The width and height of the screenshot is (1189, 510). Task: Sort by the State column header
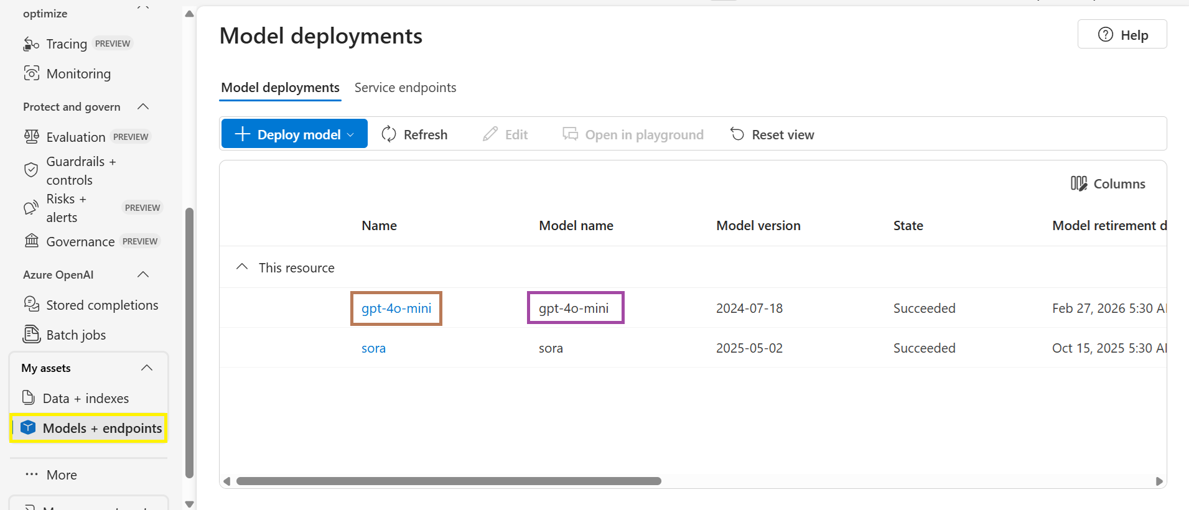(x=908, y=225)
